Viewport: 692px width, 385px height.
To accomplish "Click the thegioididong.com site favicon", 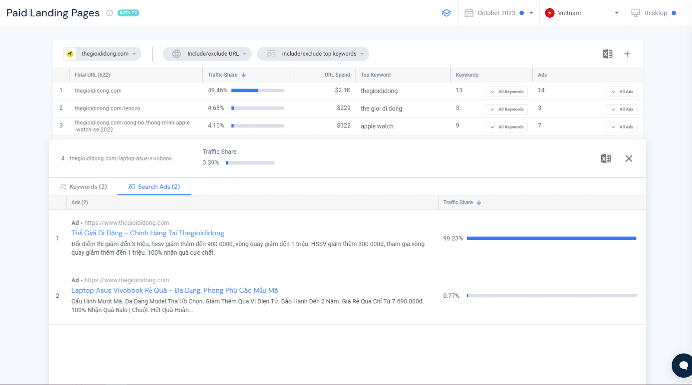I will click(x=70, y=54).
